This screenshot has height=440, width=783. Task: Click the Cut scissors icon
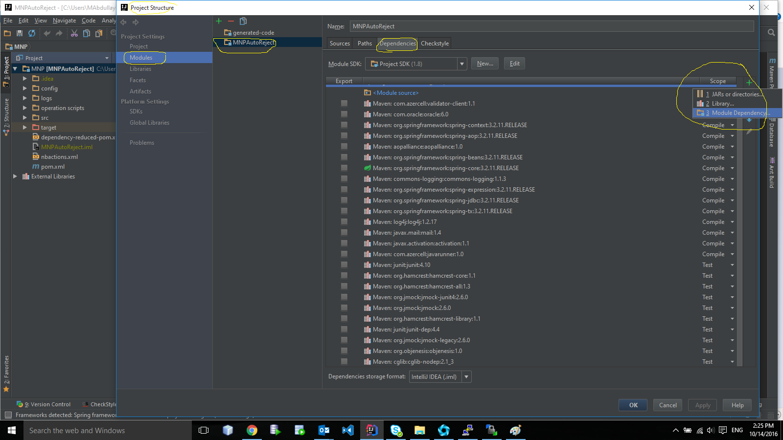74,33
